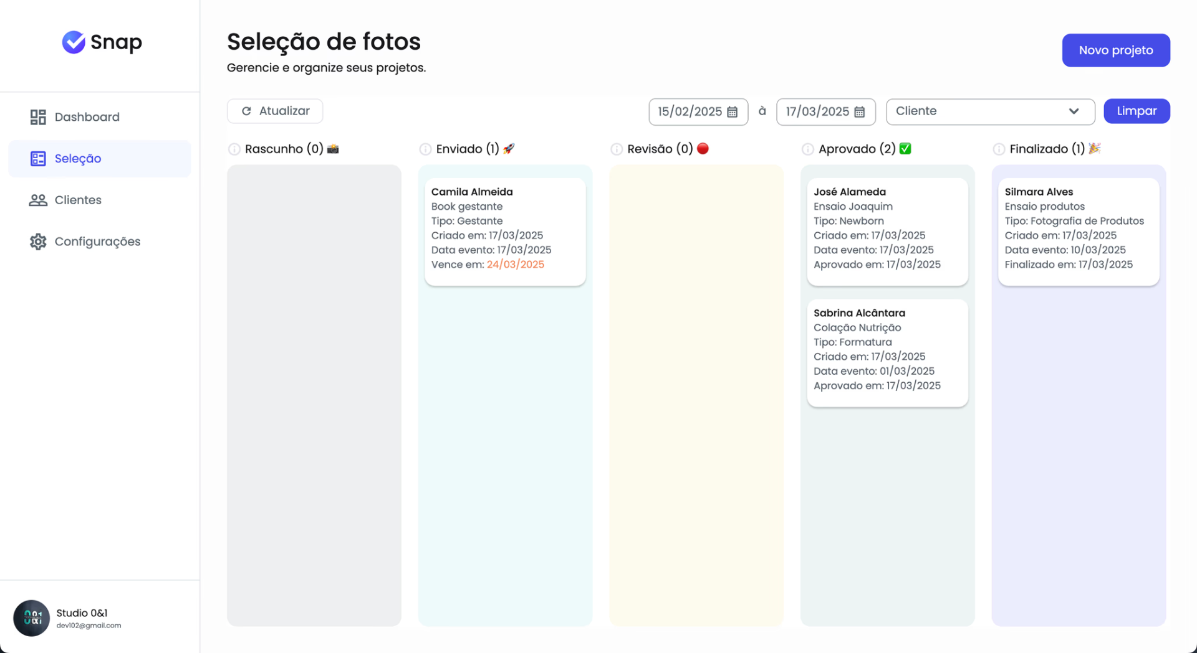Click the info icon beside Revisão
Image resolution: width=1197 pixels, height=653 pixels.
coord(617,149)
